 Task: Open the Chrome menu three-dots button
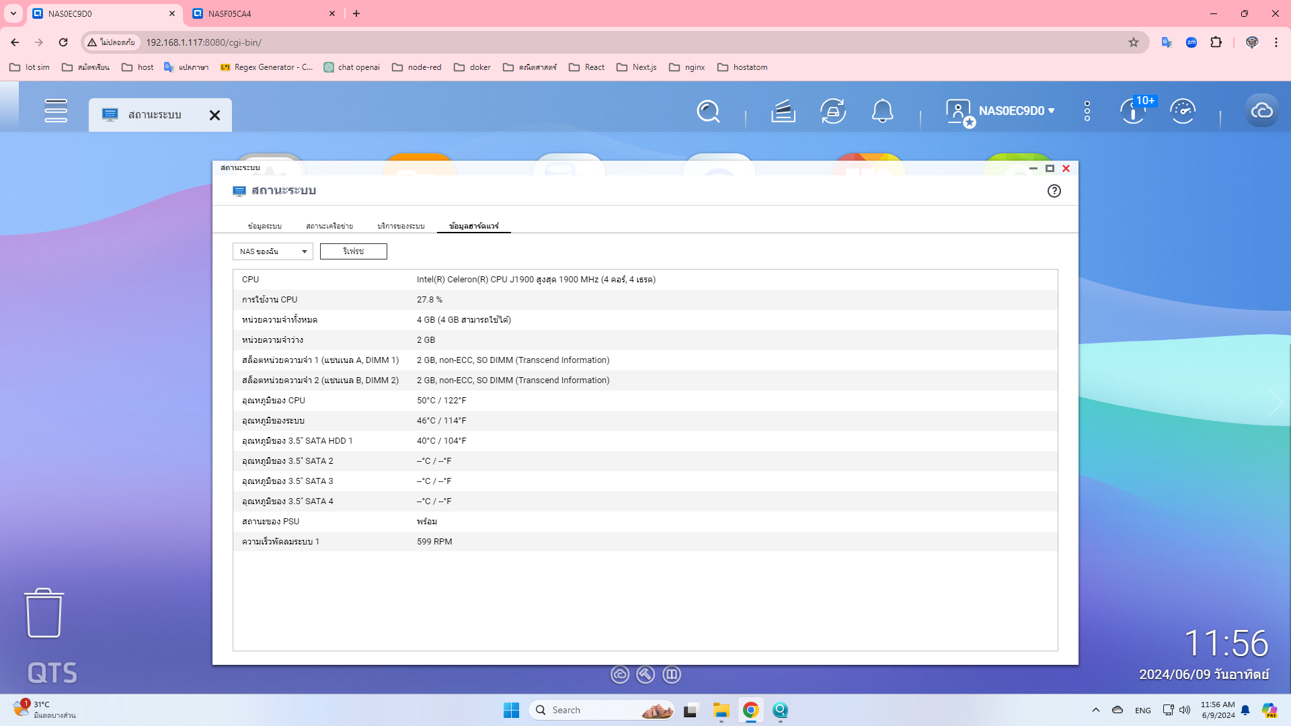tap(1276, 42)
